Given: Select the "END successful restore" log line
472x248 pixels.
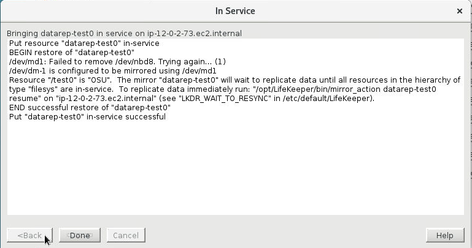Looking at the screenshot, I should [89, 108].
